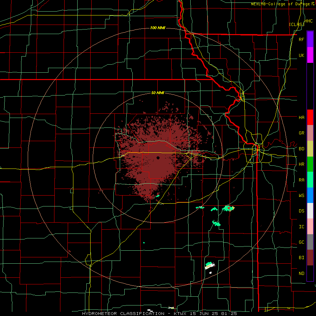Click the 'RA' legend label
The width and height of the screenshot is (316, 316).
click(301, 180)
